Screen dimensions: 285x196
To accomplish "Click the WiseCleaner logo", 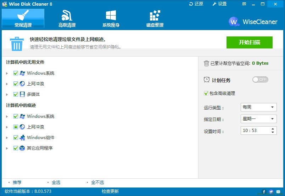I will 253,22.
